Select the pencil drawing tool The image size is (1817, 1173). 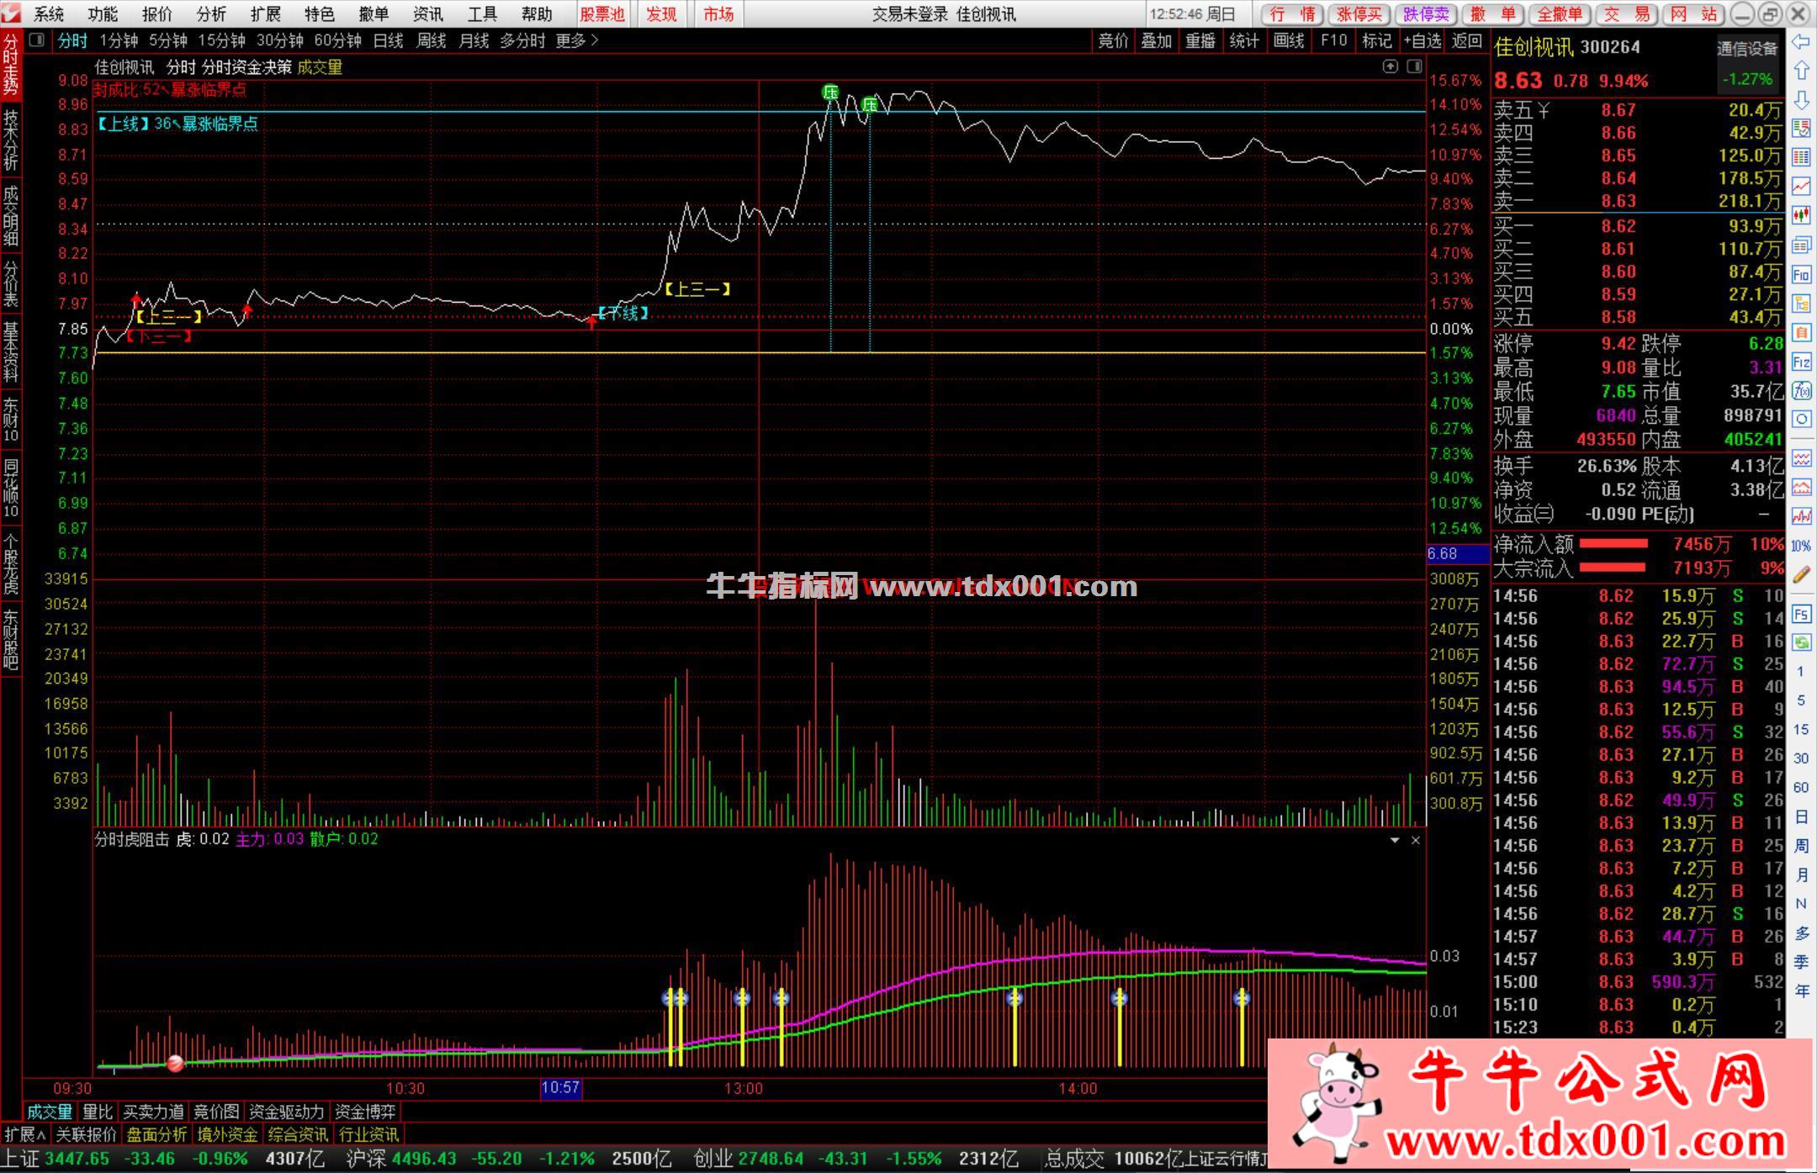tap(1801, 575)
